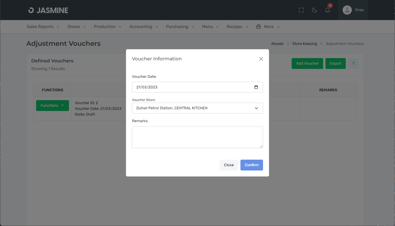The width and height of the screenshot is (395, 226).
Task: Open the Functions dropdown button
Action: click(52, 106)
